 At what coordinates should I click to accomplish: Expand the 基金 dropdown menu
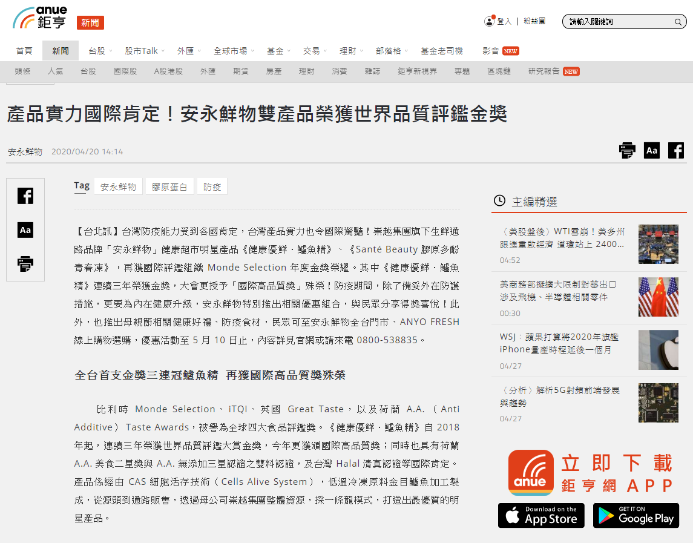[x=278, y=51]
